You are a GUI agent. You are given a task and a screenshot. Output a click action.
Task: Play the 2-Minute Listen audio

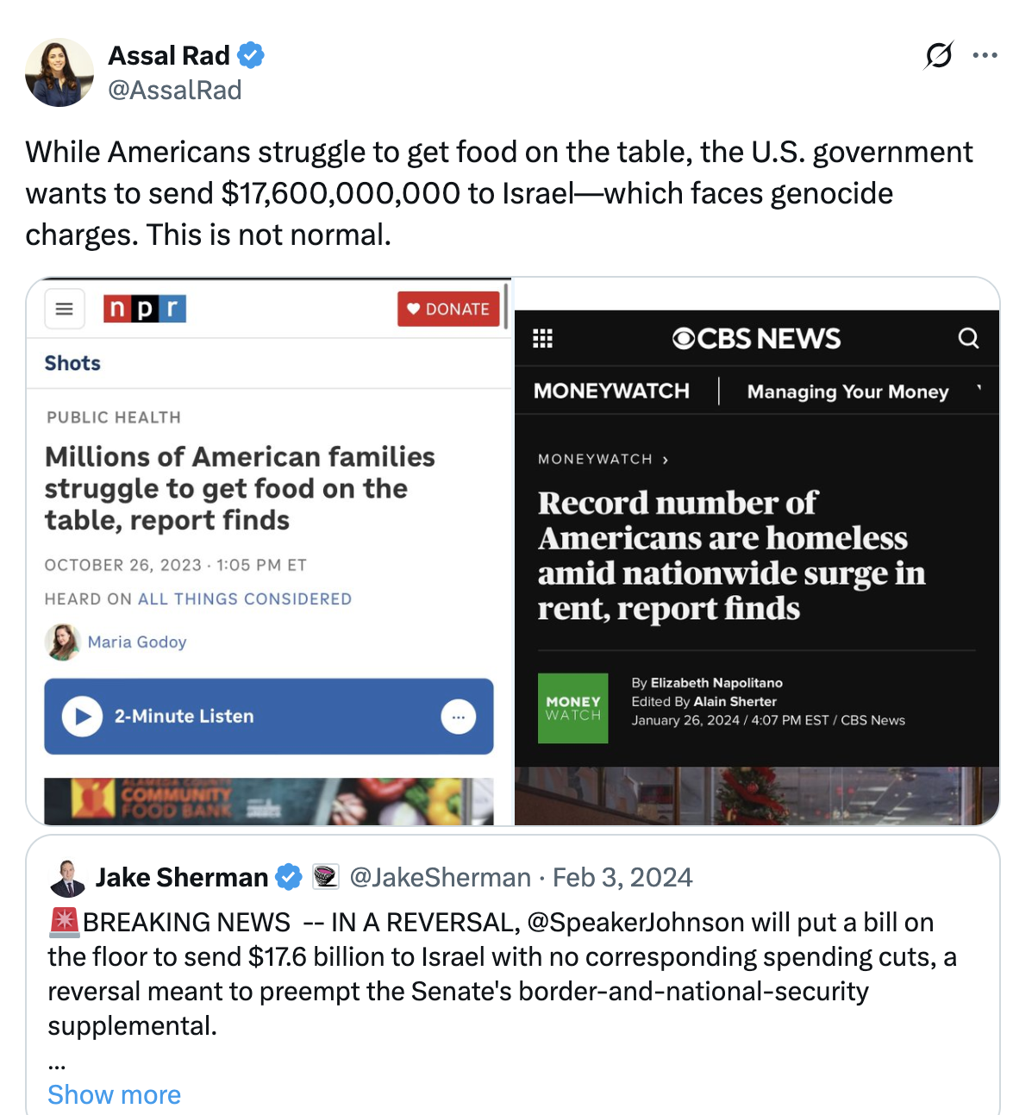(x=83, y=717)
